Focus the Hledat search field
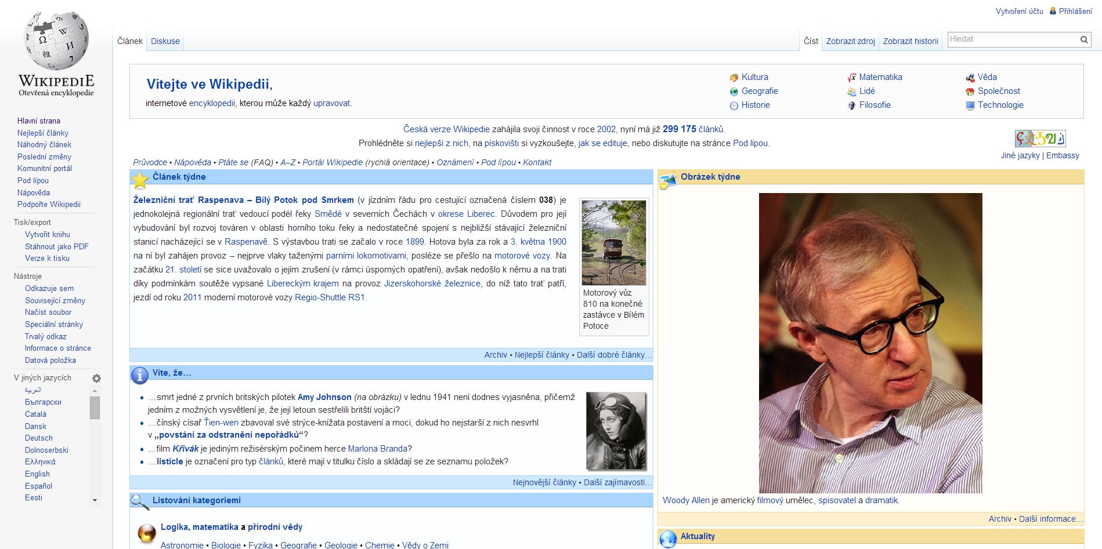This screenshot has width=1102, height=549. (1013, 39)
